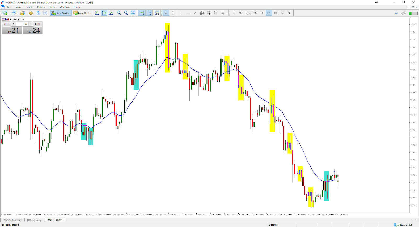Open the chat messages icon
This screenshot has height=227, width=419.
[404, 13]
